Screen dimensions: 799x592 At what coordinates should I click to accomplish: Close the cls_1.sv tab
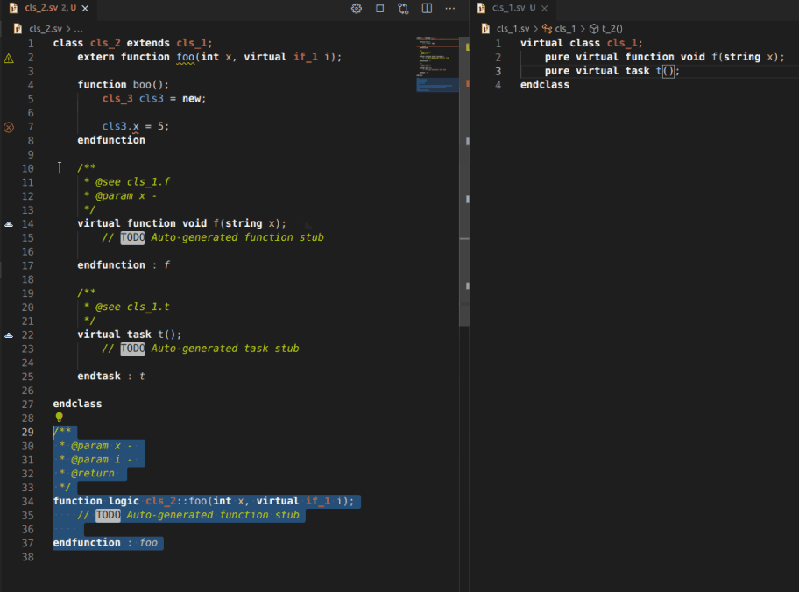[545, 8]
